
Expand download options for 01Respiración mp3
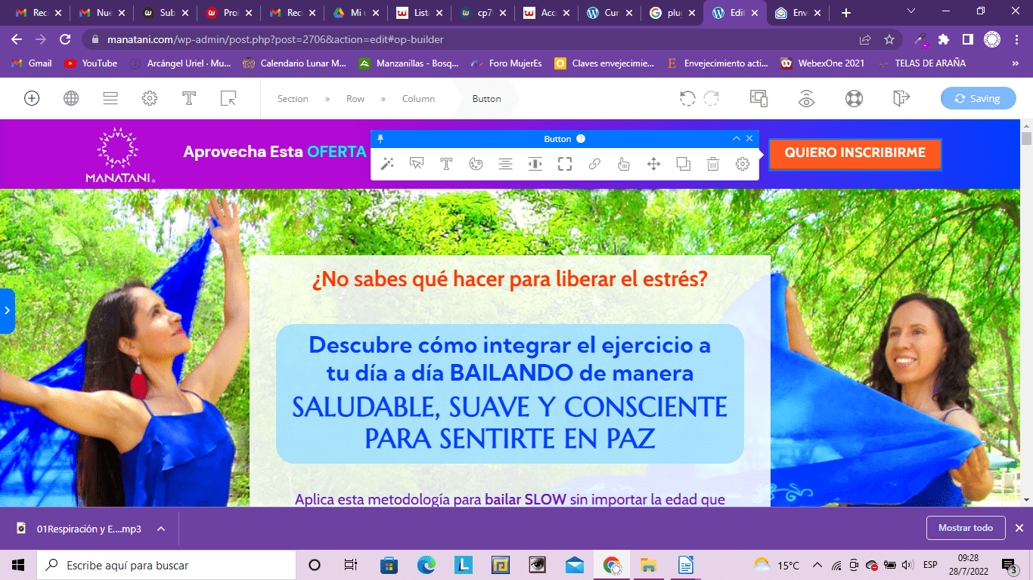tap(161, 529)
